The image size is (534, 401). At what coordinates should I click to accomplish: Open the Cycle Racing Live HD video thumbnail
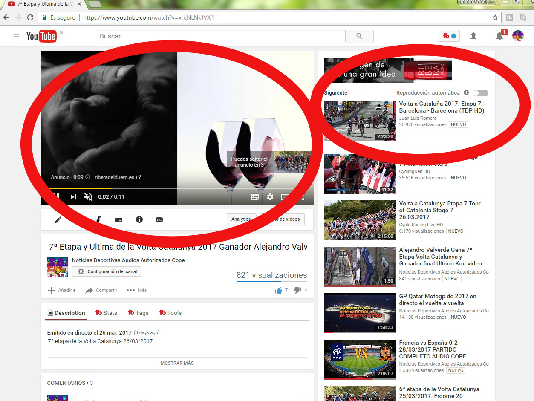[x=360, y=220]
